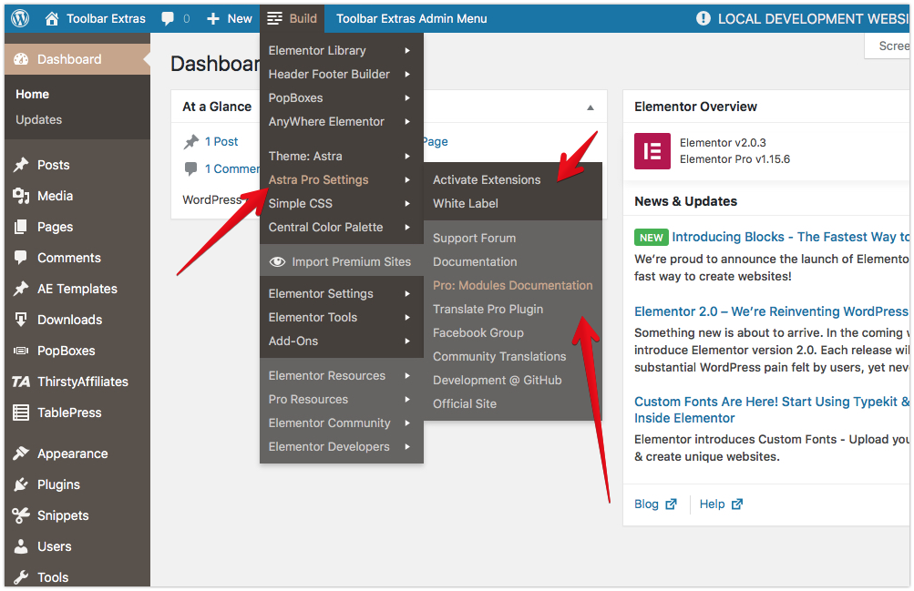Go to Updates in Dashboard submenu
This screenshot has height=591, width=914.
point(38,119)
